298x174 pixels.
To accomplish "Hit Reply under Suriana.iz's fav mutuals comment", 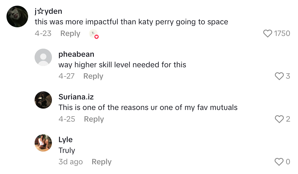I will point(94,119).
